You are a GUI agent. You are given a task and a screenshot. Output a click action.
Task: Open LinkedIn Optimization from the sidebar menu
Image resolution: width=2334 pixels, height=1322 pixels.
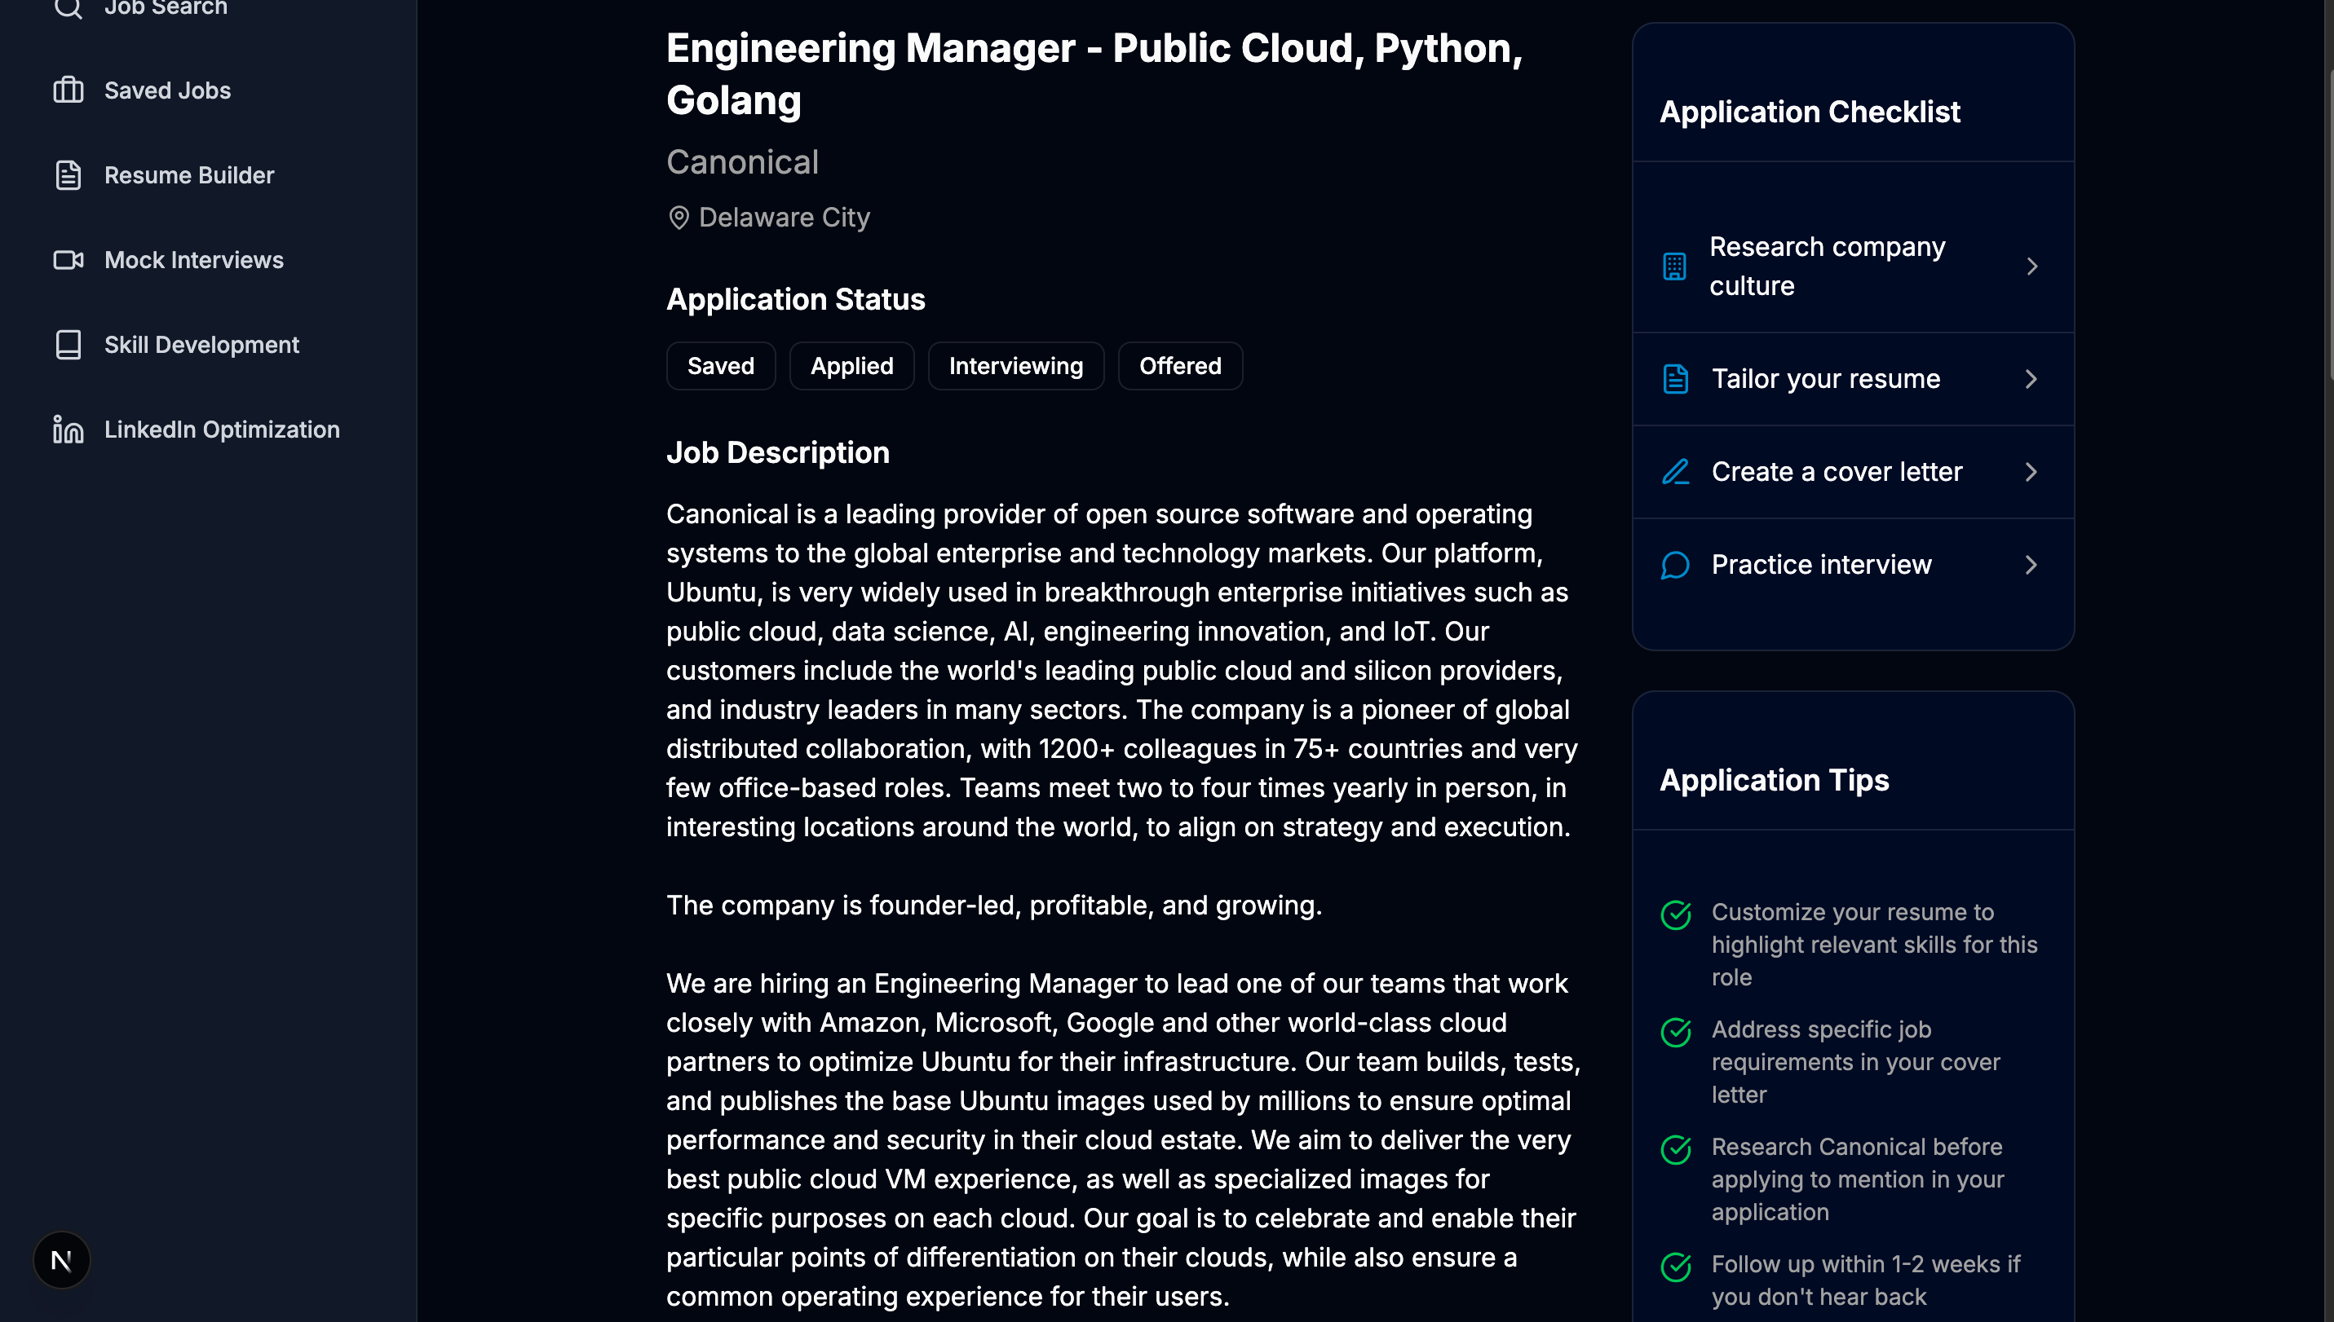pyautogui.click(x=222, y=429)
